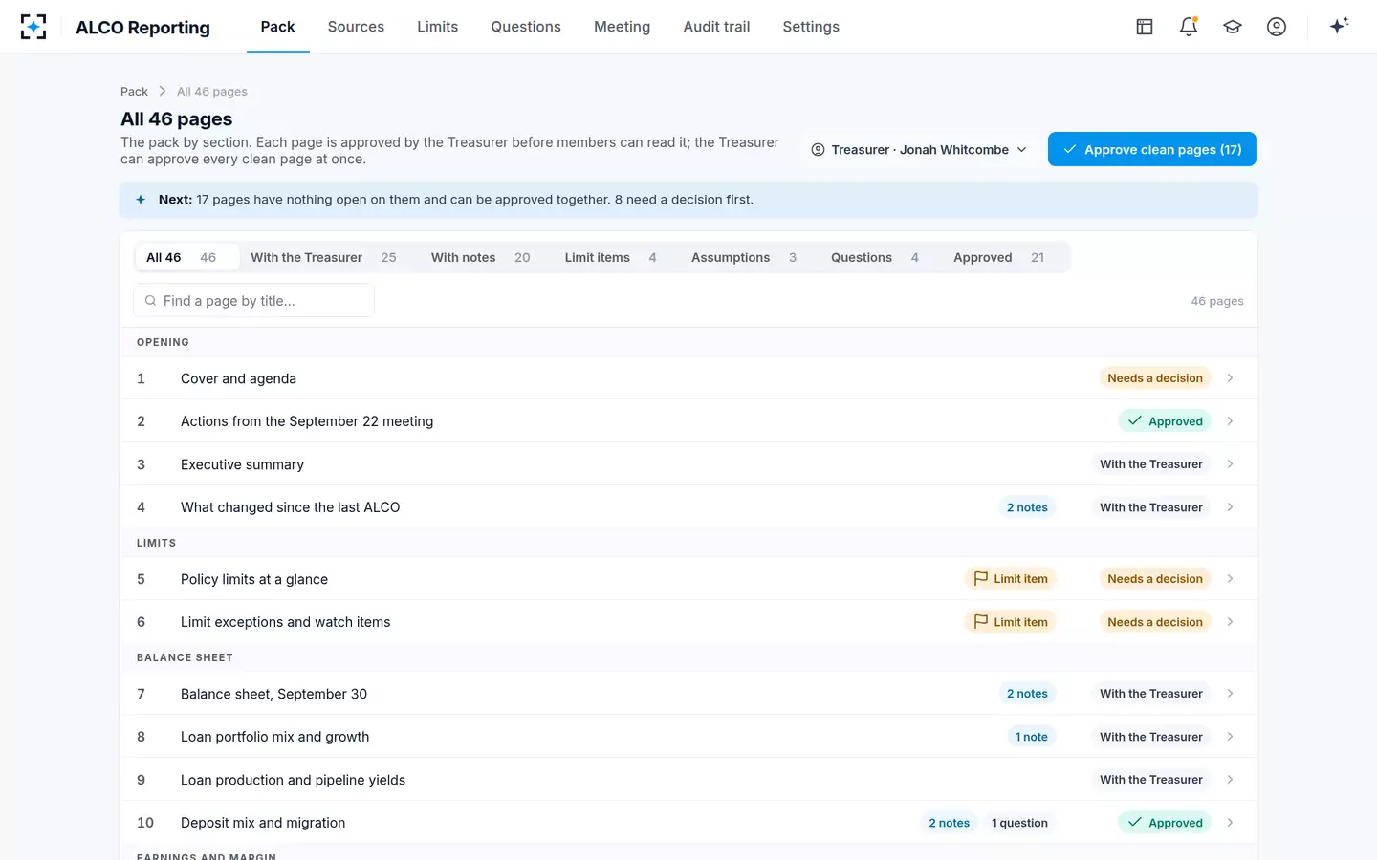The image size is (1377, 860).
Task: Open the layout panel icon in header
Action: click(1145, 27)
